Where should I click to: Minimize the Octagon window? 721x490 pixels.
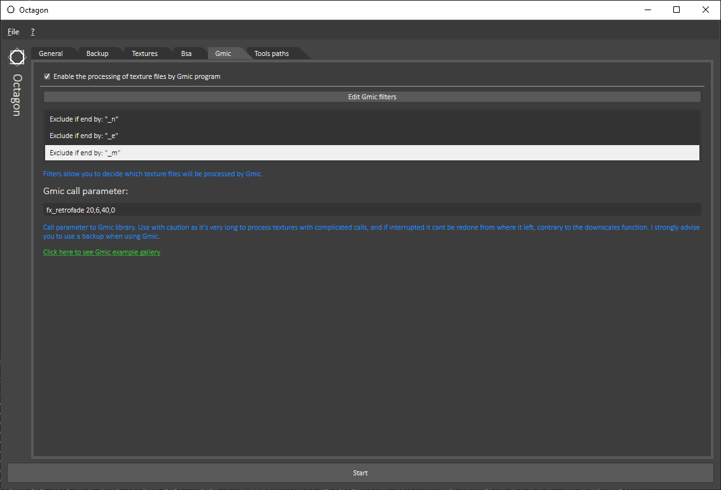pyautogui.click(x=647, y=10)
